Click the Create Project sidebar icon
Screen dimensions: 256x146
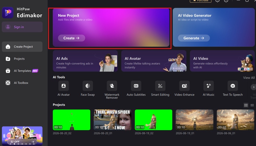8,47
